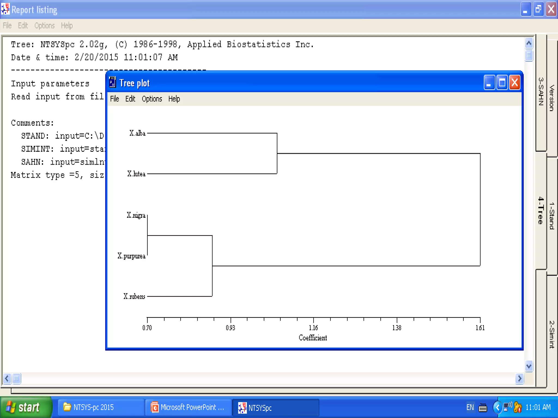The height and width of the screenshot is (418, 558).
Task: Click the EN language indicator
Action: coord(470,407)
